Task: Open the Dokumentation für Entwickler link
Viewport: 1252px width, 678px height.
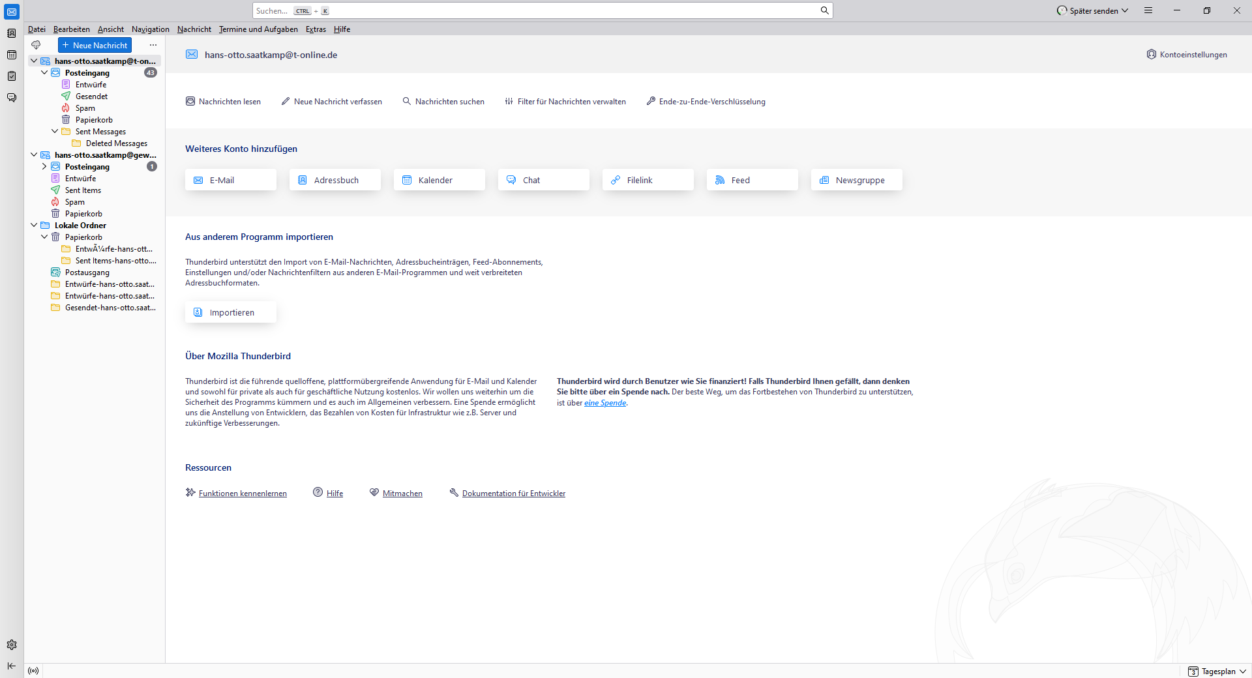Action: 514,494
